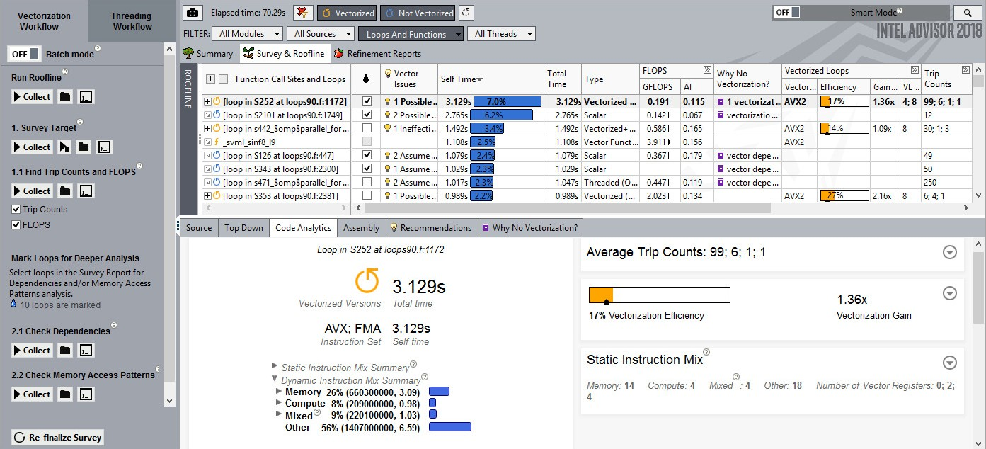Open command line icon for Check Dependencies

point(86,351)
